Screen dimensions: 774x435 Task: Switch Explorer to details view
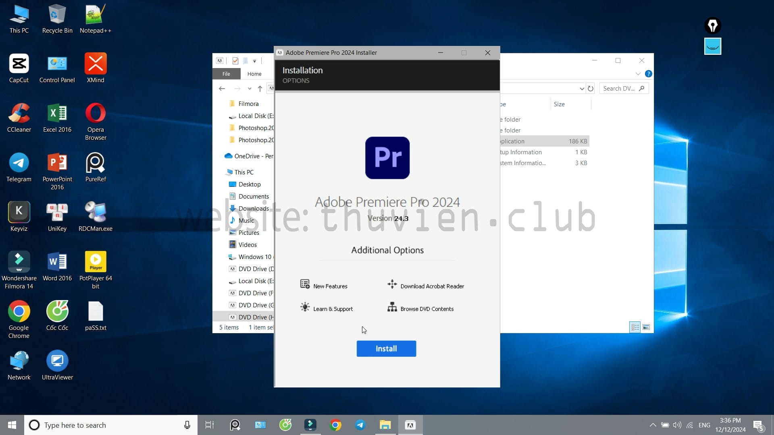635,327
